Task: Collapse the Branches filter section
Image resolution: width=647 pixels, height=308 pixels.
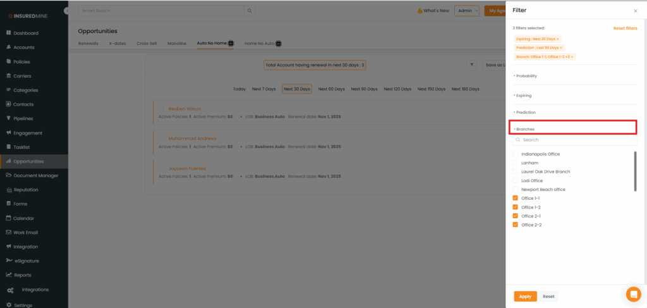Action: 525,129
